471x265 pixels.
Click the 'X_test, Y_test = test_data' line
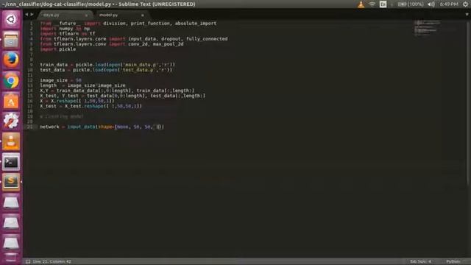[123, 96]
